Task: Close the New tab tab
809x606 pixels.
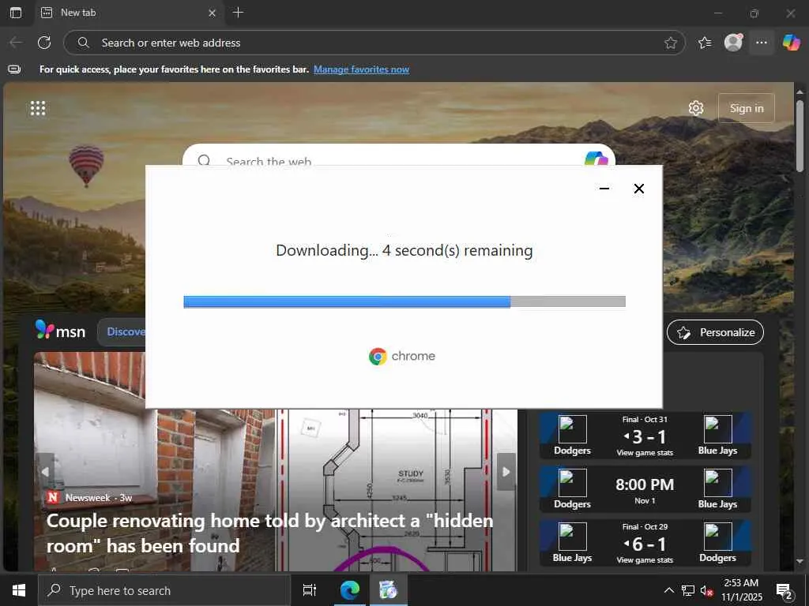Action: coord(212,13)
